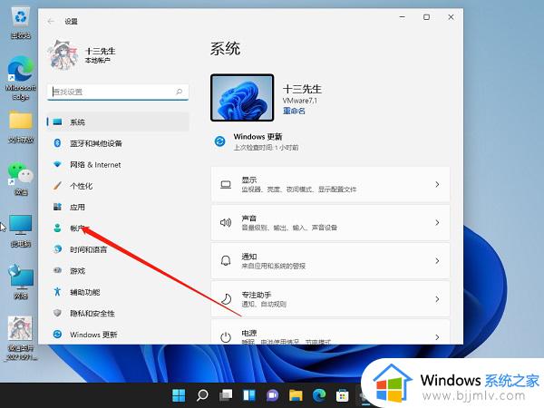Click the focus assist moon icon
Image resolution: width=544 pixels, height=408 pixels.
coord(226,298)
